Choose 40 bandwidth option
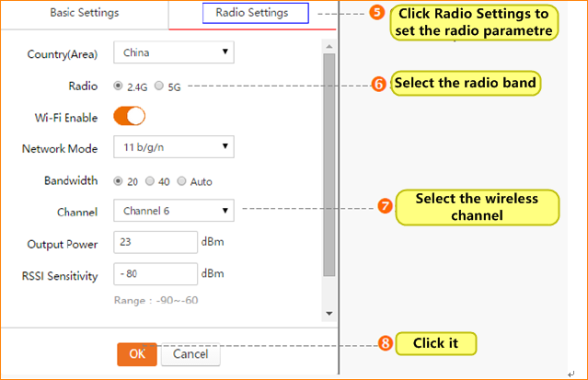 (x=150, y=181)
